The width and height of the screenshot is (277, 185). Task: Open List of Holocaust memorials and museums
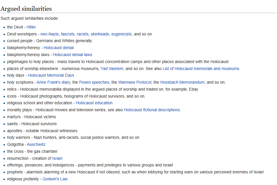(201, 69)
